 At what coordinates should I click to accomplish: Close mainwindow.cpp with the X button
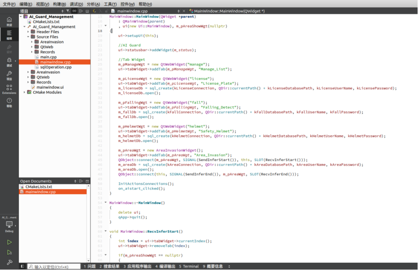click(184, 11)
